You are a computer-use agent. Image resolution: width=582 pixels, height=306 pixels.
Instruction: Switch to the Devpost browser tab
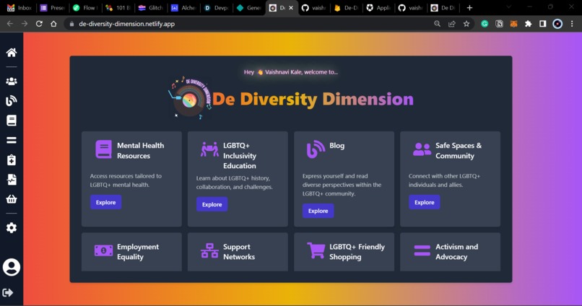click(x=216, y=8)
